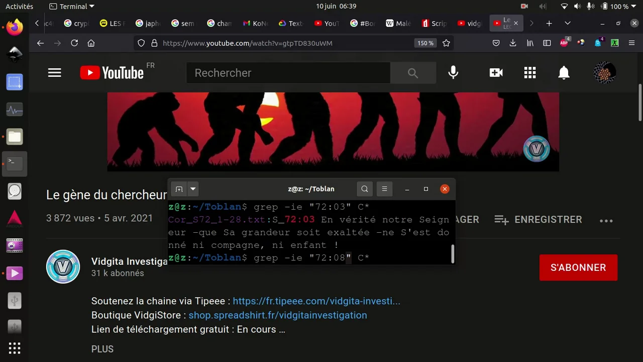Click the YouTube search magnifier button
643x362 pixels.
[x=412, y=73]
